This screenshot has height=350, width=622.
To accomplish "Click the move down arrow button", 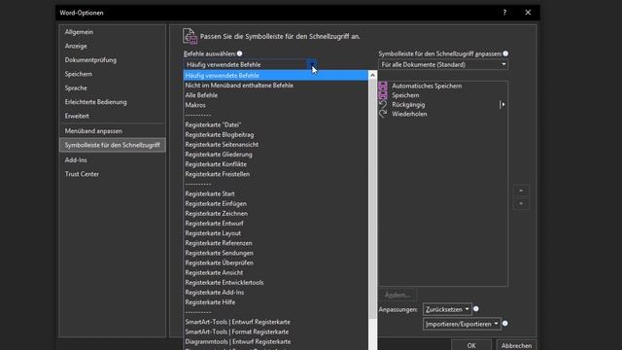I will [521, 204].
